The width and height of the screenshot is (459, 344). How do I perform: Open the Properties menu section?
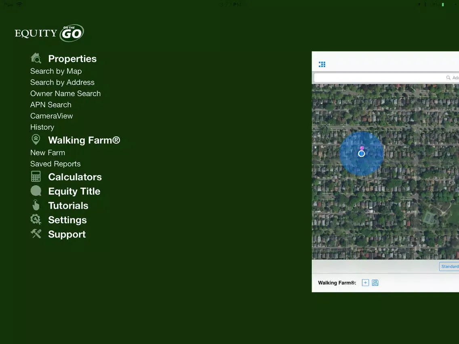click(72, 59)
